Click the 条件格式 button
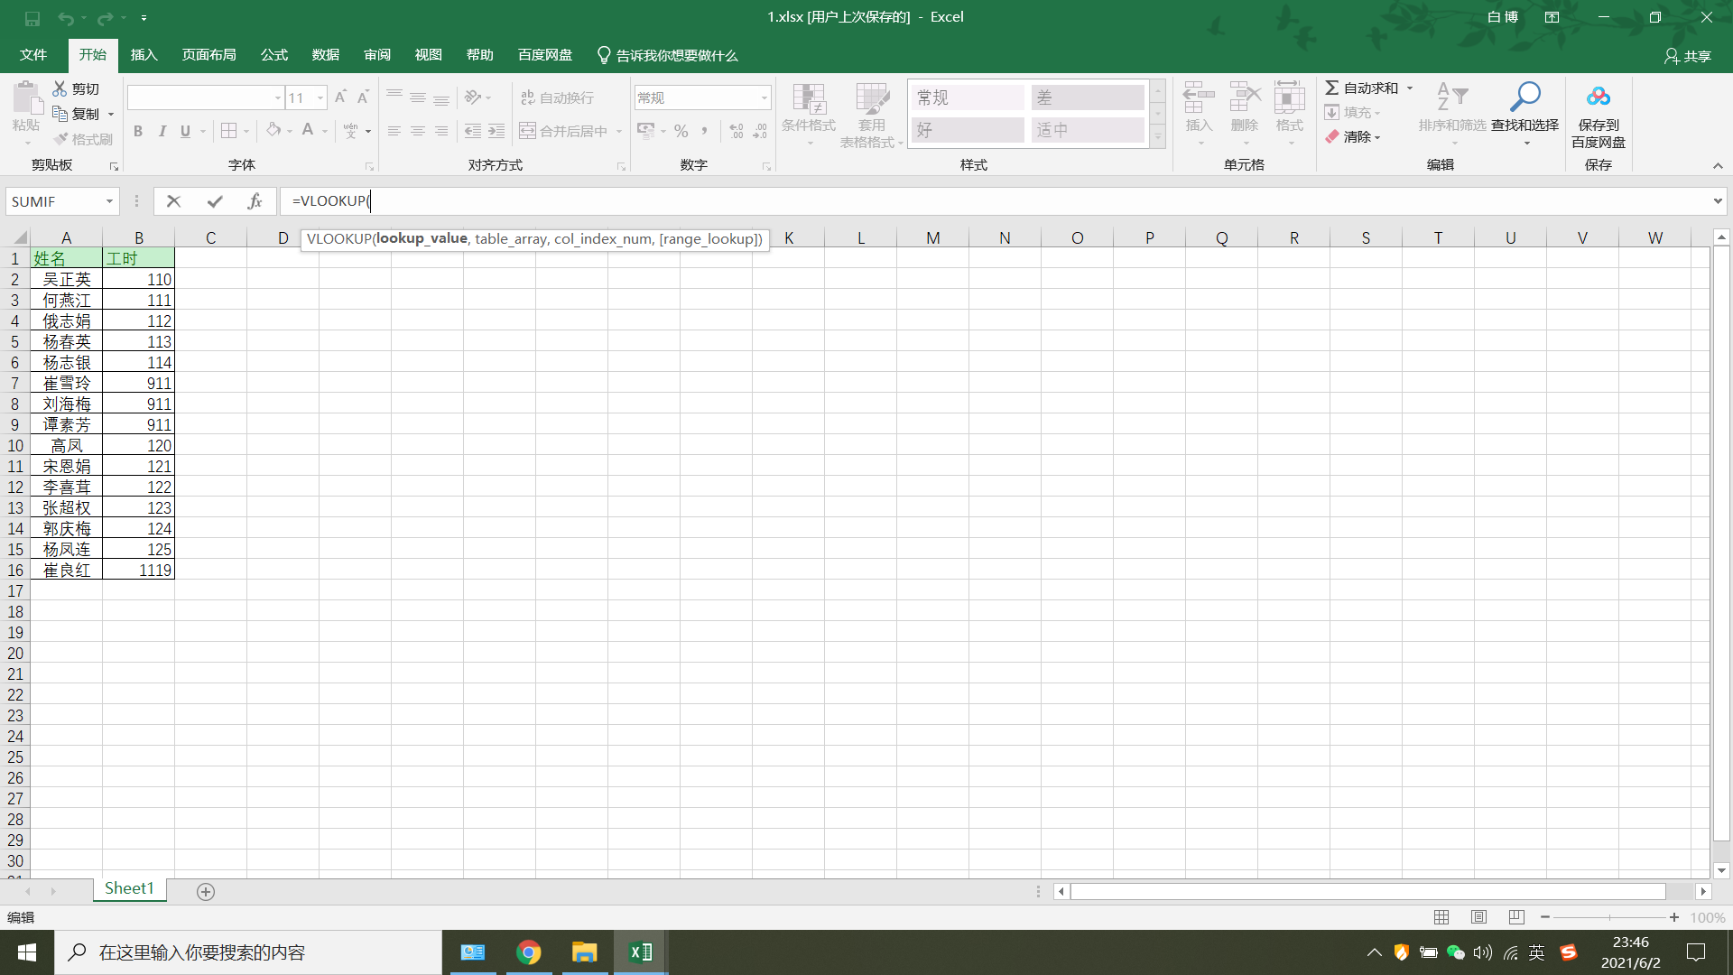The height and width of the screenshot is (975, 1733). pyautogui.click(x=809, y=115)
